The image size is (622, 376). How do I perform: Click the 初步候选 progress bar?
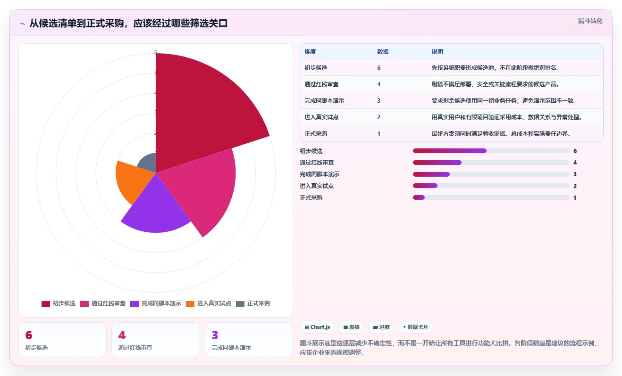[x=491, y=151]
